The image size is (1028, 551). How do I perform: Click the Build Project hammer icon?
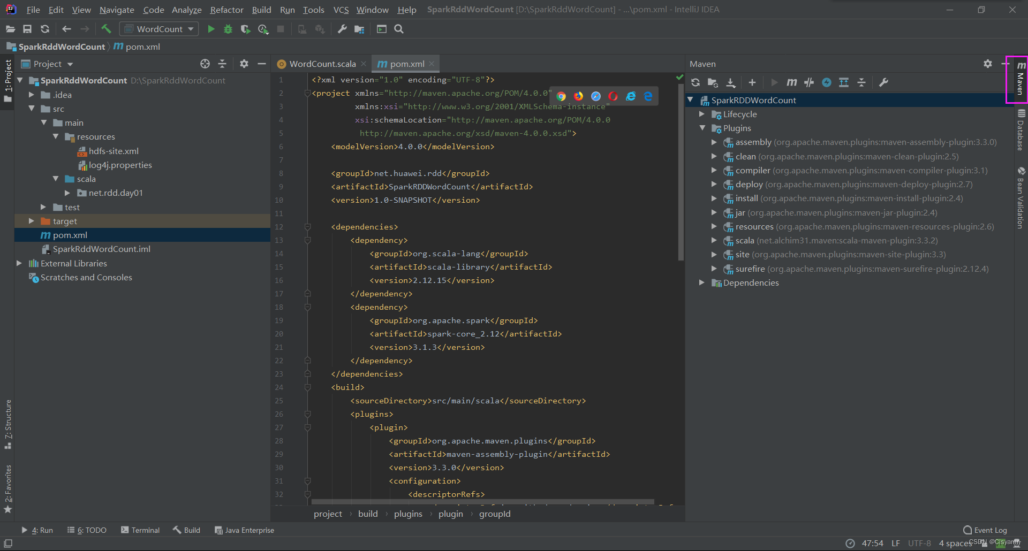pos(106,29)
